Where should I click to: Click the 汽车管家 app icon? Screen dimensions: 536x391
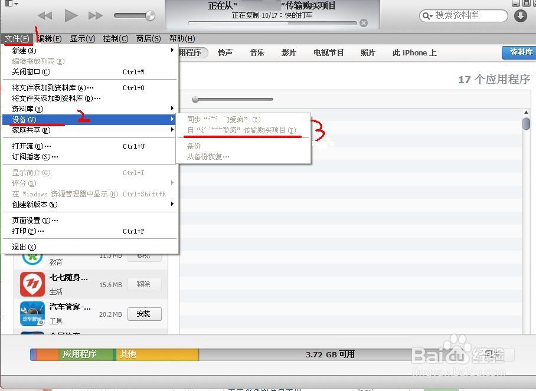[31, 313]
